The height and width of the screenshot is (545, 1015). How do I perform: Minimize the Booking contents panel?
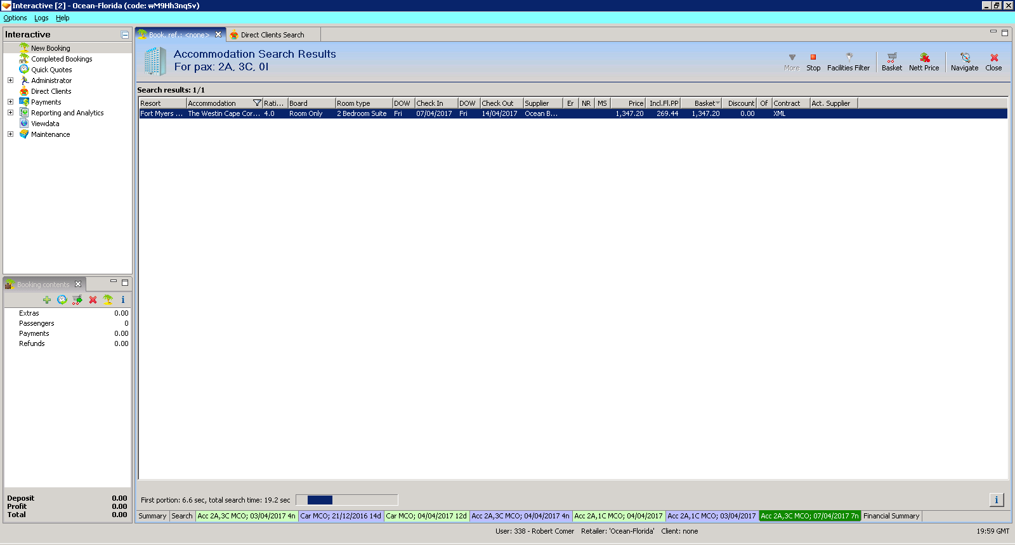114,281
